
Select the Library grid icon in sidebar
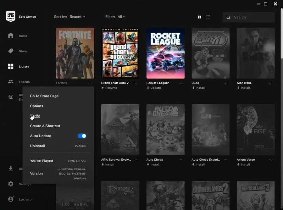(x=11, y=66)
